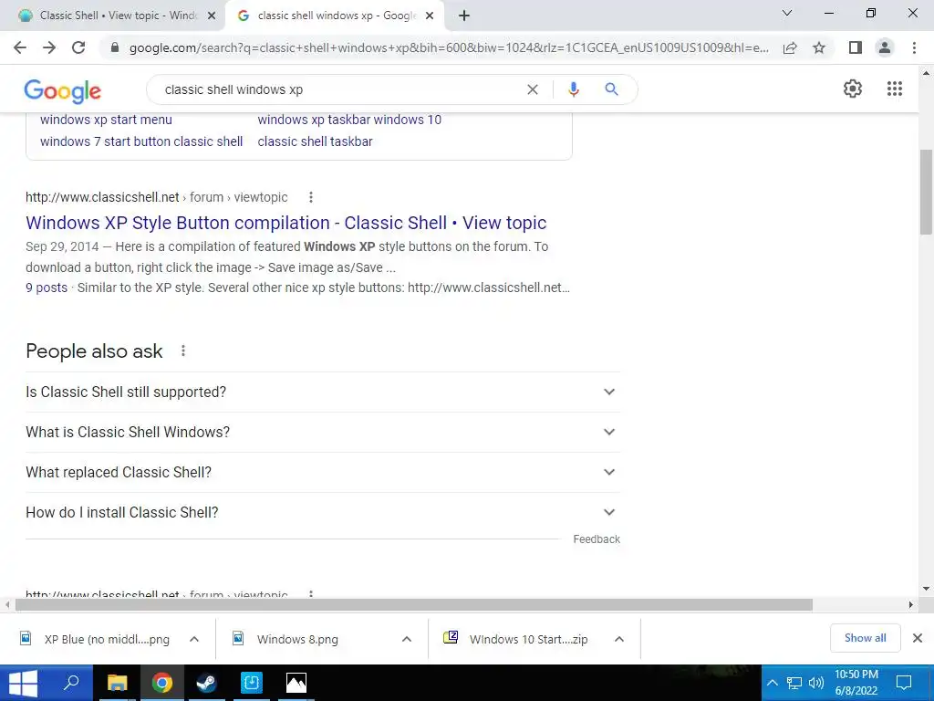Open Windows 10 Start zip options arrow
The height and width of the screenshot is (701, 934).
tap(619, 639)
